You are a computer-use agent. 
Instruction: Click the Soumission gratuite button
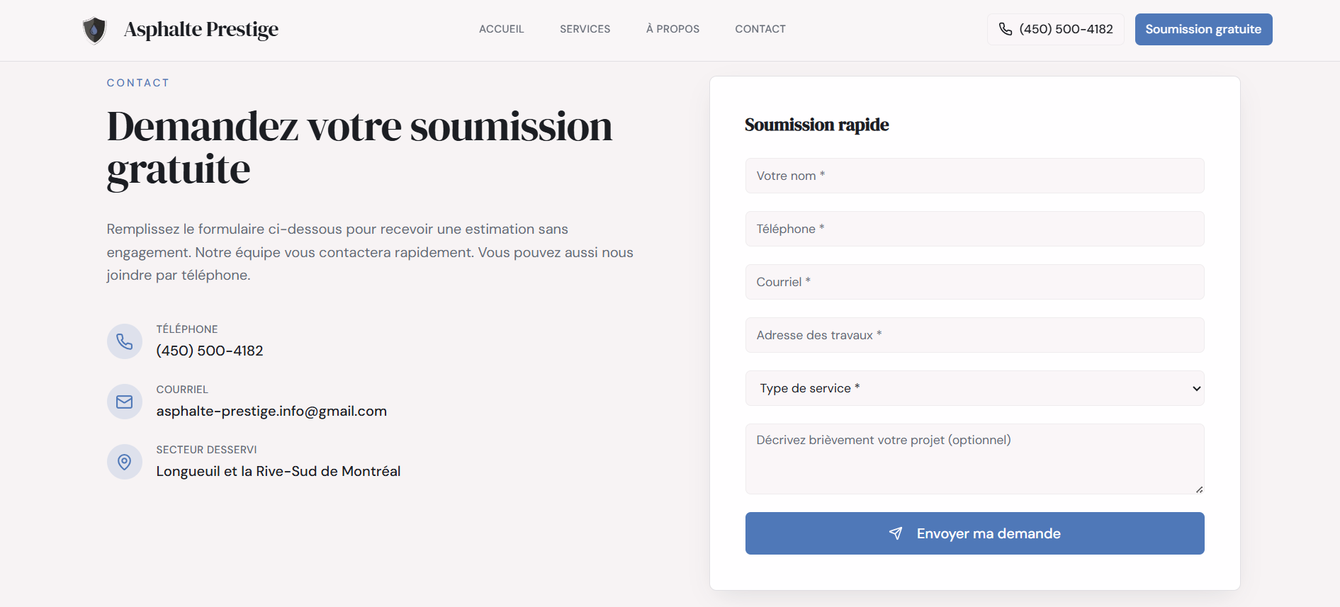pyautogui.click(x=1203, y=29)
